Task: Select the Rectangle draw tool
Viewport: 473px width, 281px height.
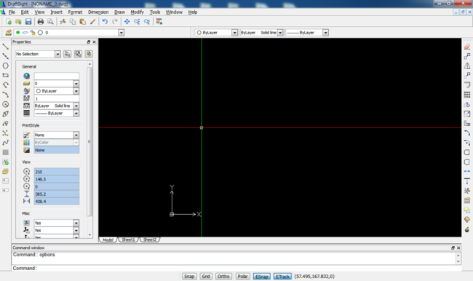Action: 5,75
